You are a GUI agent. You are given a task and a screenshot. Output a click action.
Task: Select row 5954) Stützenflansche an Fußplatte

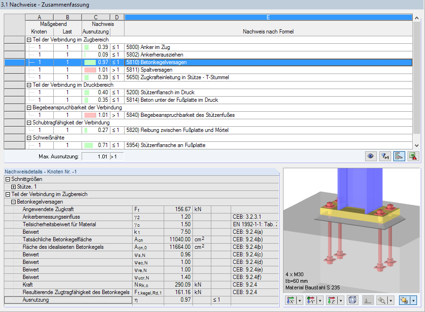219,145
